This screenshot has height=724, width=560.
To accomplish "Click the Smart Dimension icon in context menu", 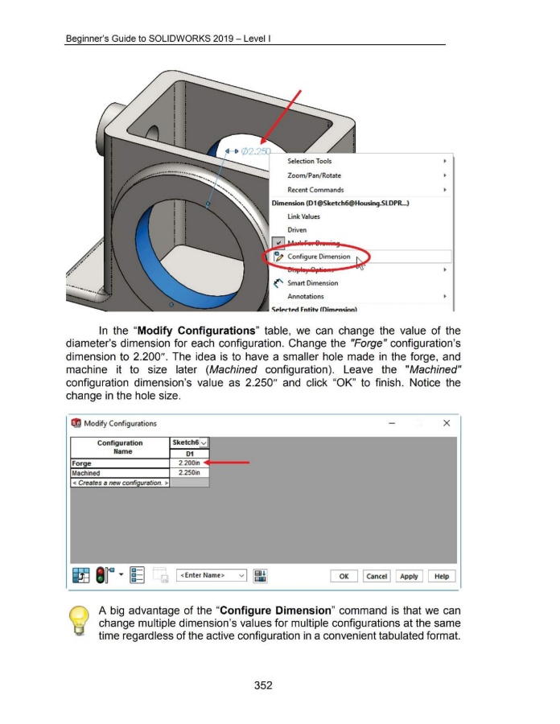I will pos(278,283).
